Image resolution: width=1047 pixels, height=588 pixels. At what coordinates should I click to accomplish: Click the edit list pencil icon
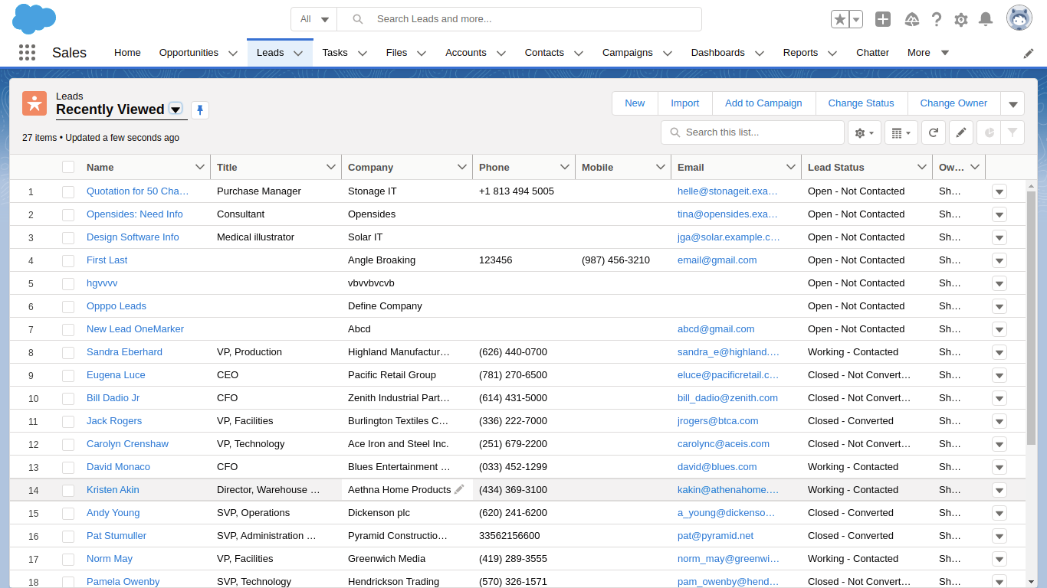961,132
